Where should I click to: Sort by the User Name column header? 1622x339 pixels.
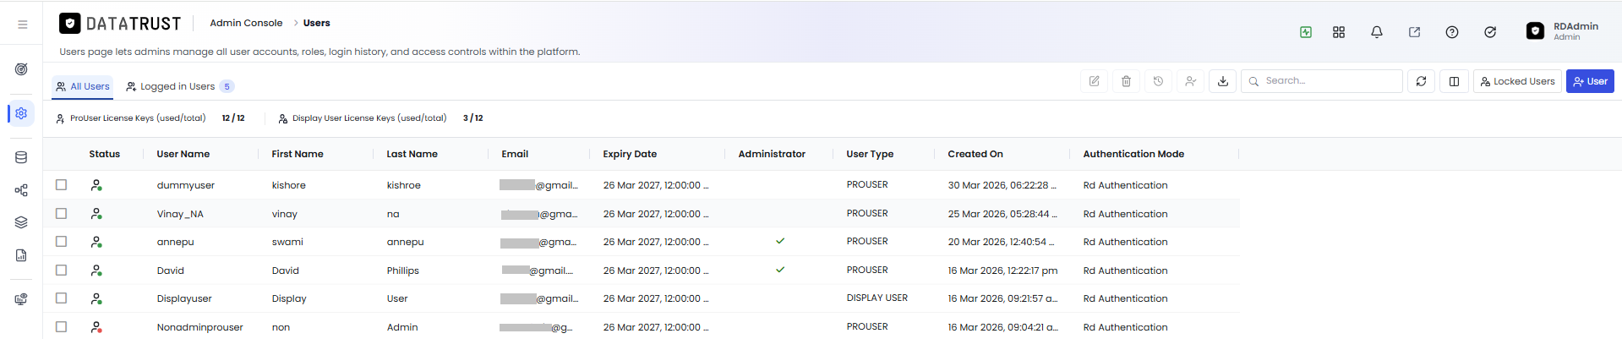pyautogui.click(x=183, y=154)
